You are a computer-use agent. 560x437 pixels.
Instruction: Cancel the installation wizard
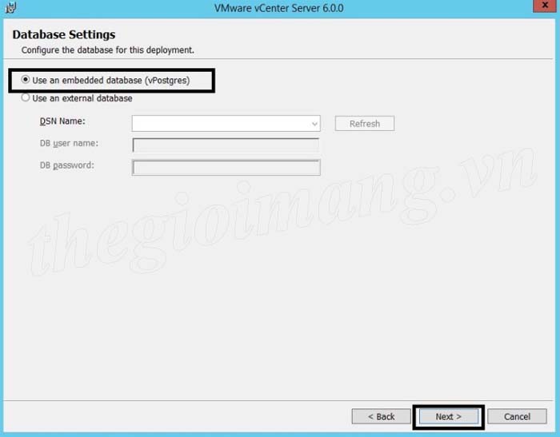pyautogui.click(x=517, y=416)
